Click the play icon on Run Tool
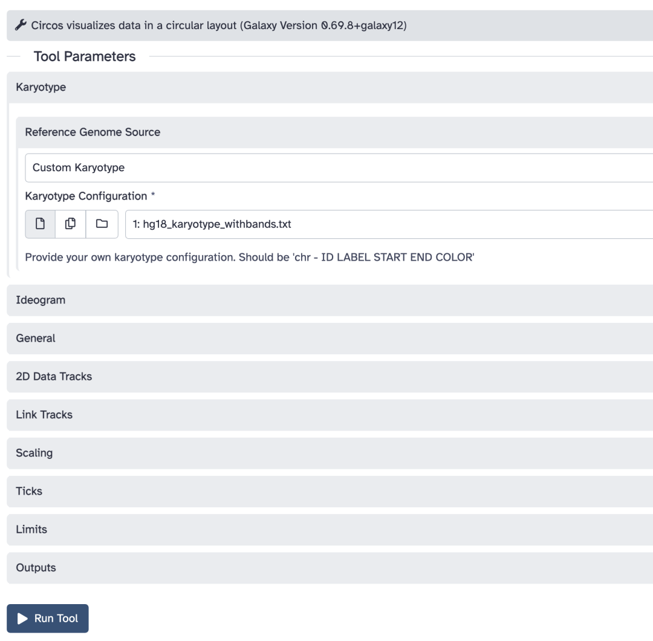The width and height of the screenshot is (653, 641). tap(22, 619)
